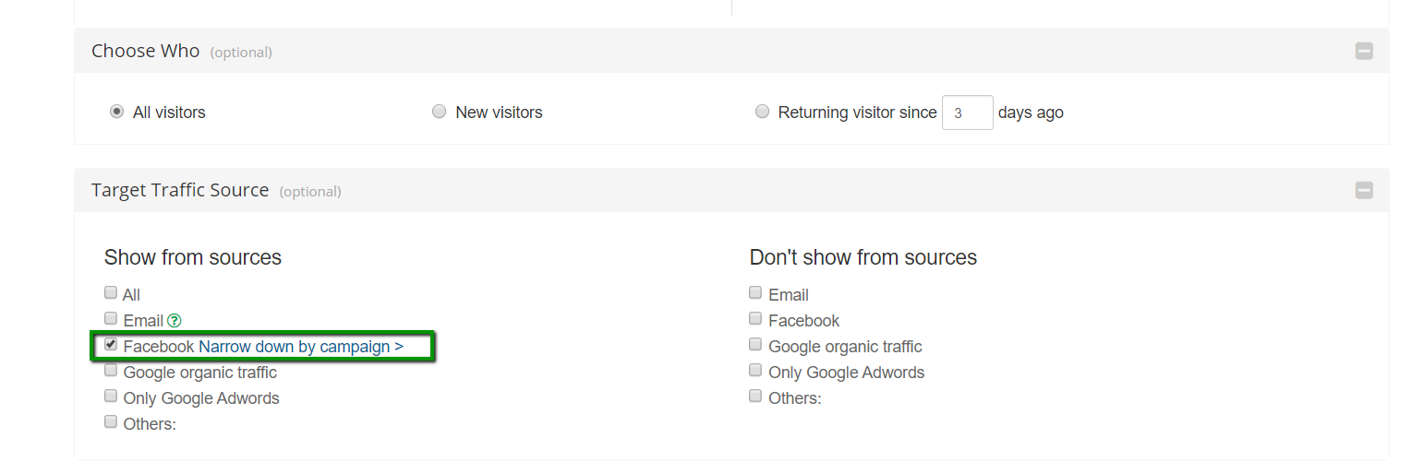This screenshot has width=1412, height=474.
Task: Open the Narrow down by campaign link
Action: [x=300, y=347]
